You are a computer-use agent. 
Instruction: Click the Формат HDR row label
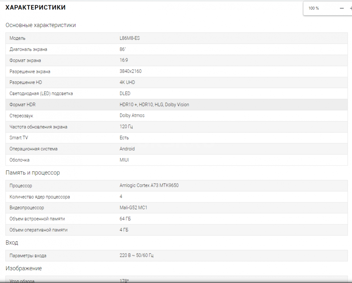click(x=23, y=105)
